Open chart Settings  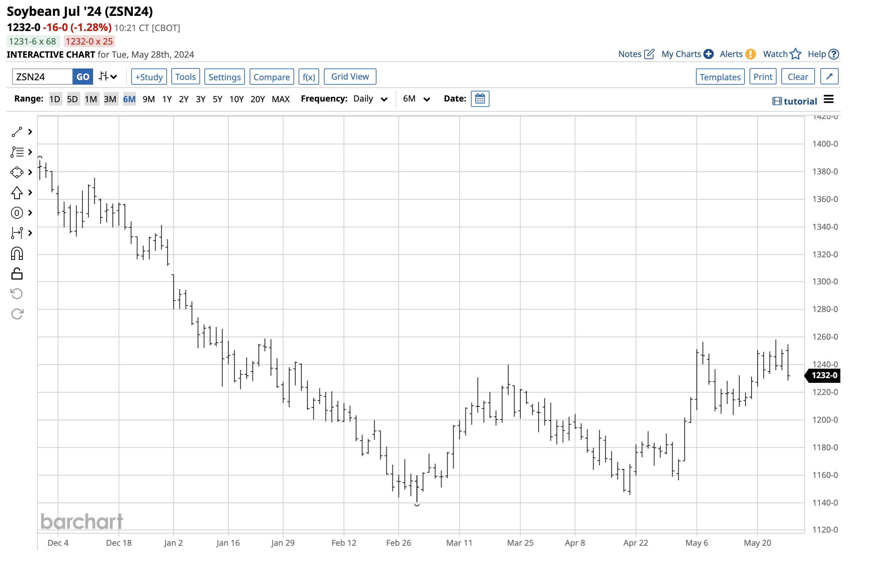coord(225,77)
